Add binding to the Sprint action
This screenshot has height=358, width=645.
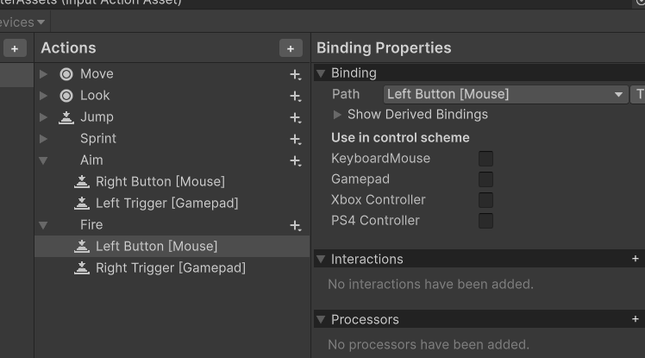click(x=295, y=140)
